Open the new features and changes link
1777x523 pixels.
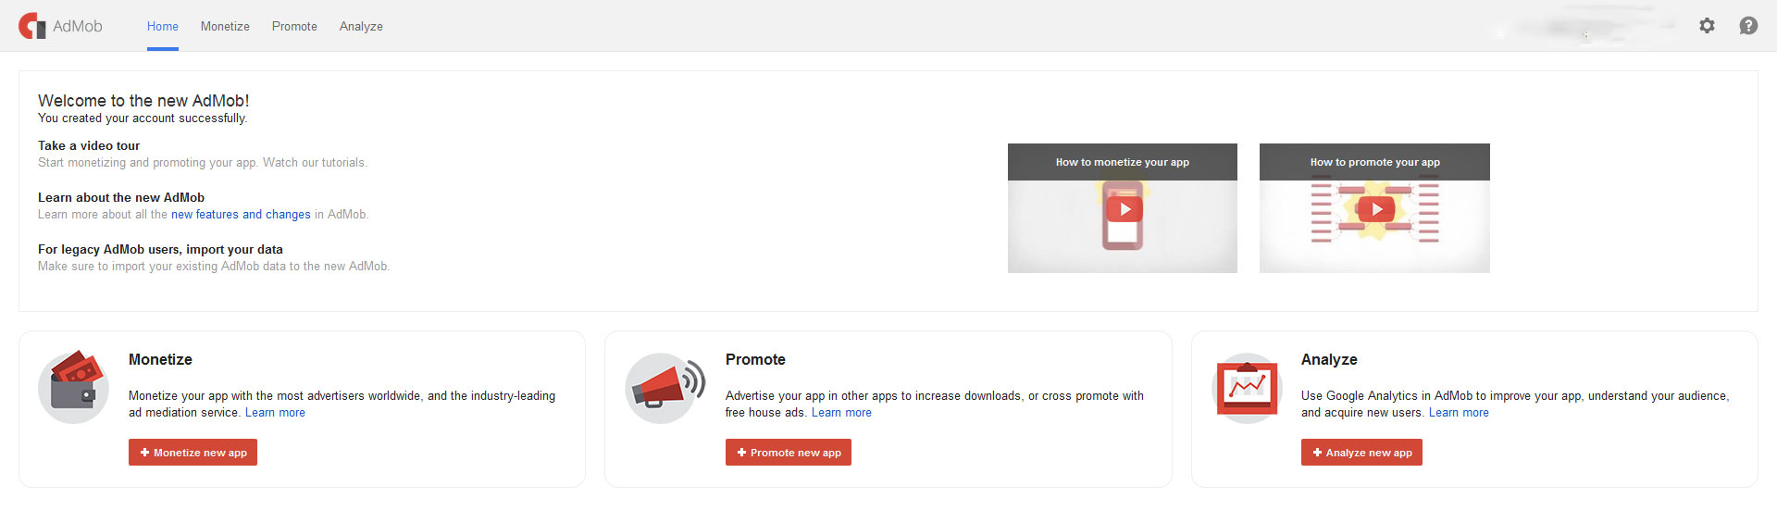[241, 215]
